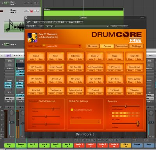Select the Audio 4 channel label
The height and width of the screenshot is (150, 156).
114,145
